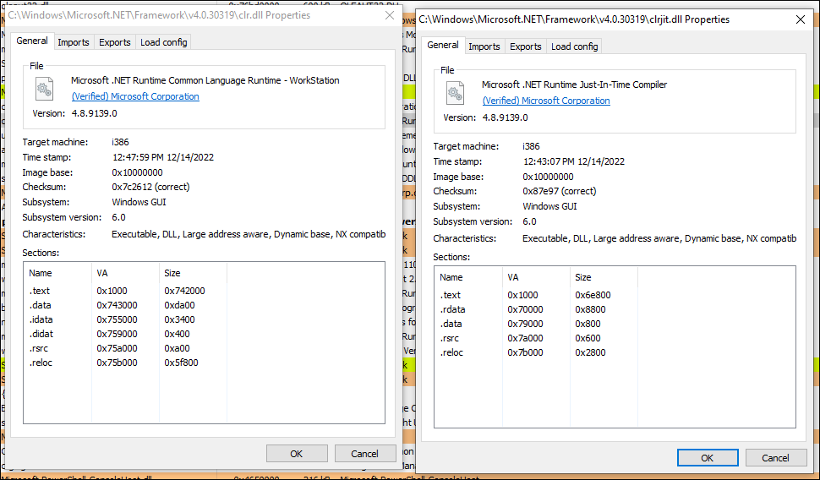Open the Verified Microsoft Corporation link for clrjit.dll
820x480 pixels.
tap(546, 101)
